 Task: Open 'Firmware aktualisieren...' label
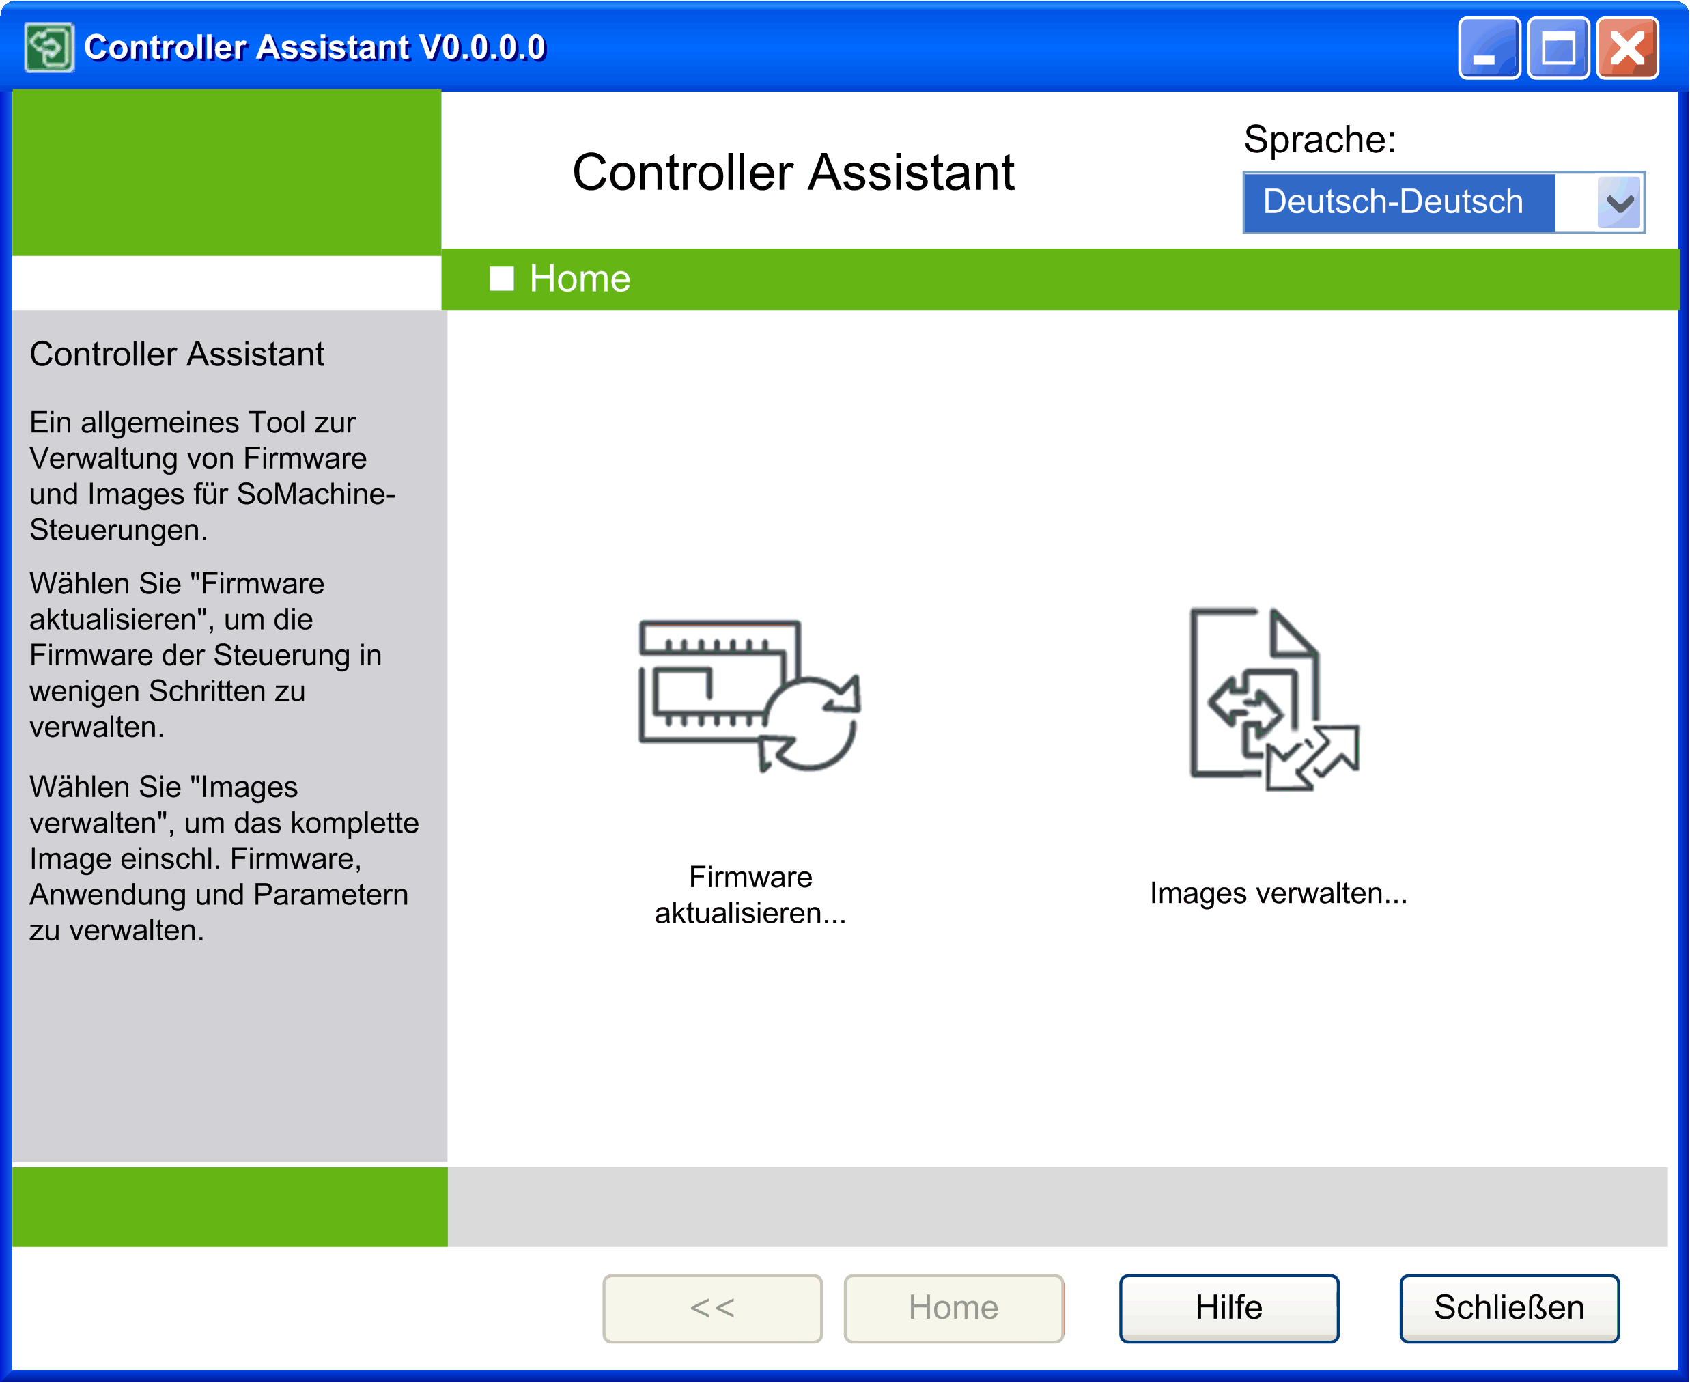pyautogui.click(x=750, y=895)
